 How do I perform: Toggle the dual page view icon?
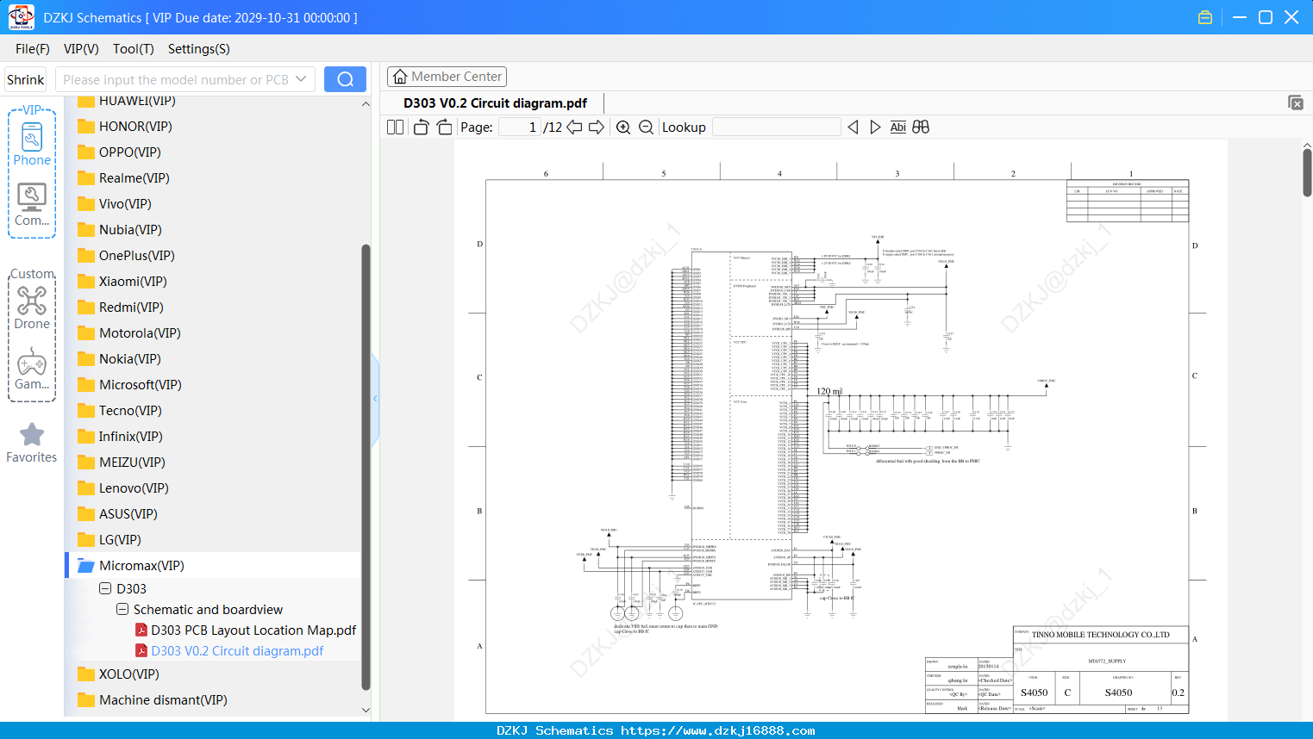tap(395, 127)
